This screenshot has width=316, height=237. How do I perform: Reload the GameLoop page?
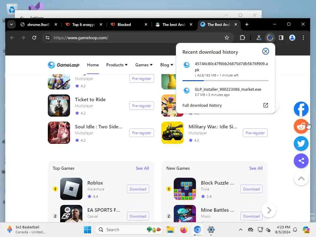(34, 38)
